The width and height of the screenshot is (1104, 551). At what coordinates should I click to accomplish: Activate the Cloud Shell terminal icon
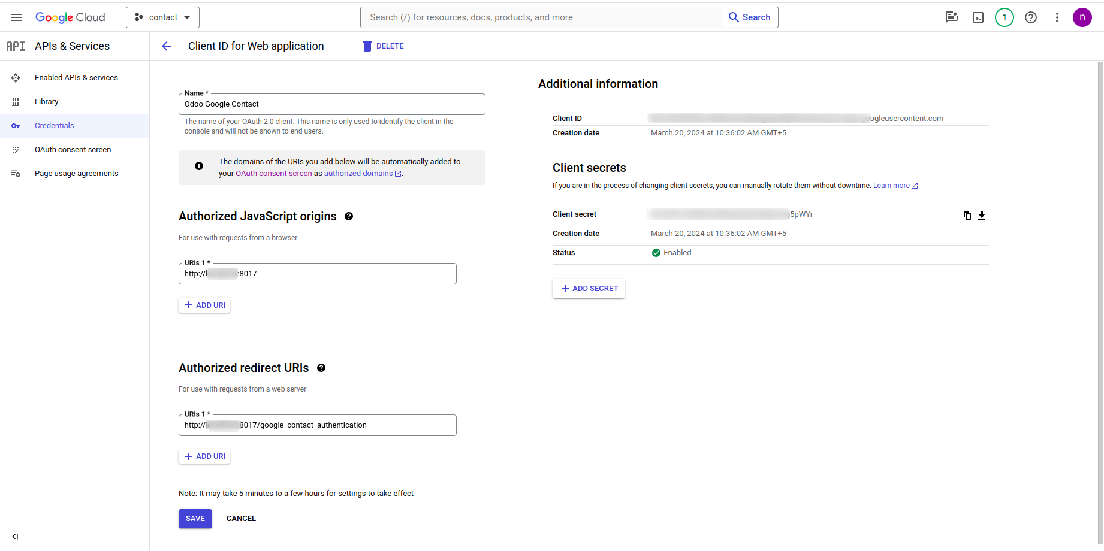[978, 17]
